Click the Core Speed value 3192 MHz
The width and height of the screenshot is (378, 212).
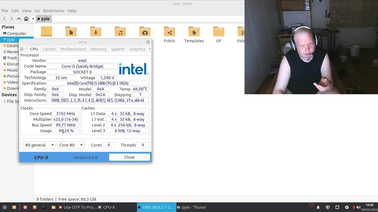tap(66, 114)
